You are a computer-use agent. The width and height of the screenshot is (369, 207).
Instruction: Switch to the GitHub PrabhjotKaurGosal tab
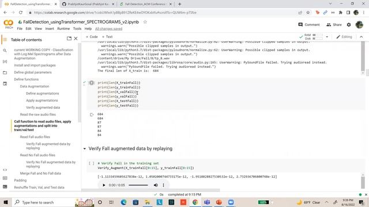88,4
